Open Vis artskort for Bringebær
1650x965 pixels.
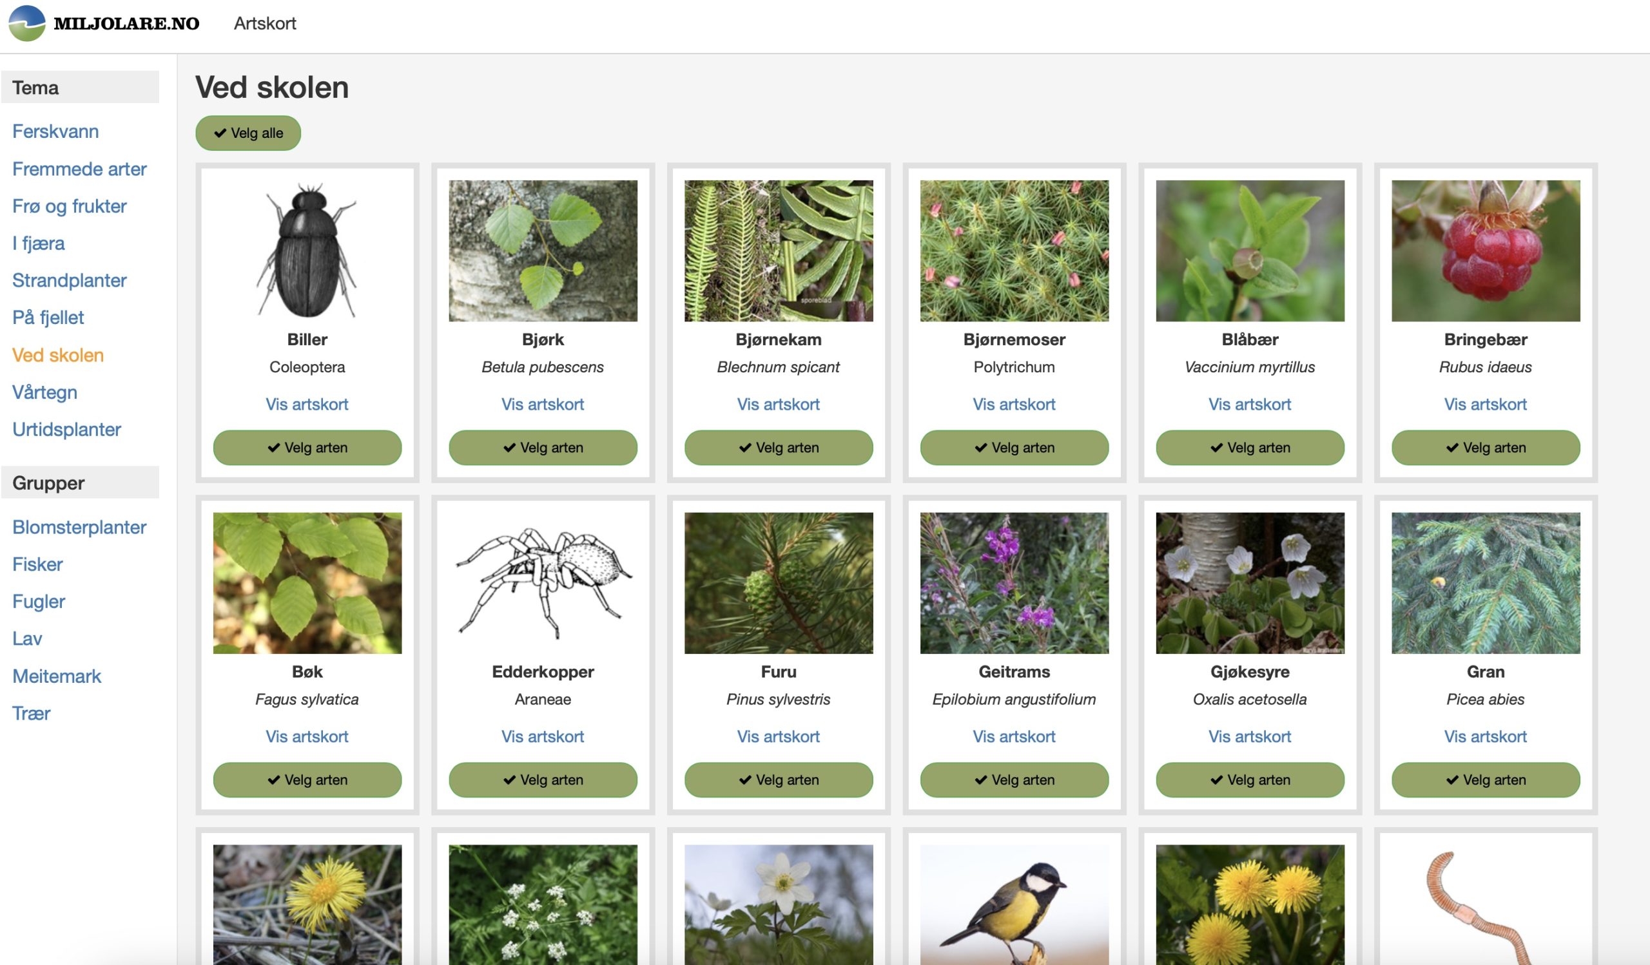coord(1486,405)
